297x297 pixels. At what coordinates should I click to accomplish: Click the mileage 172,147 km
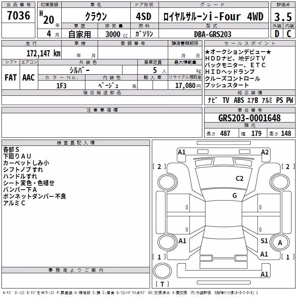pos(43,53)
